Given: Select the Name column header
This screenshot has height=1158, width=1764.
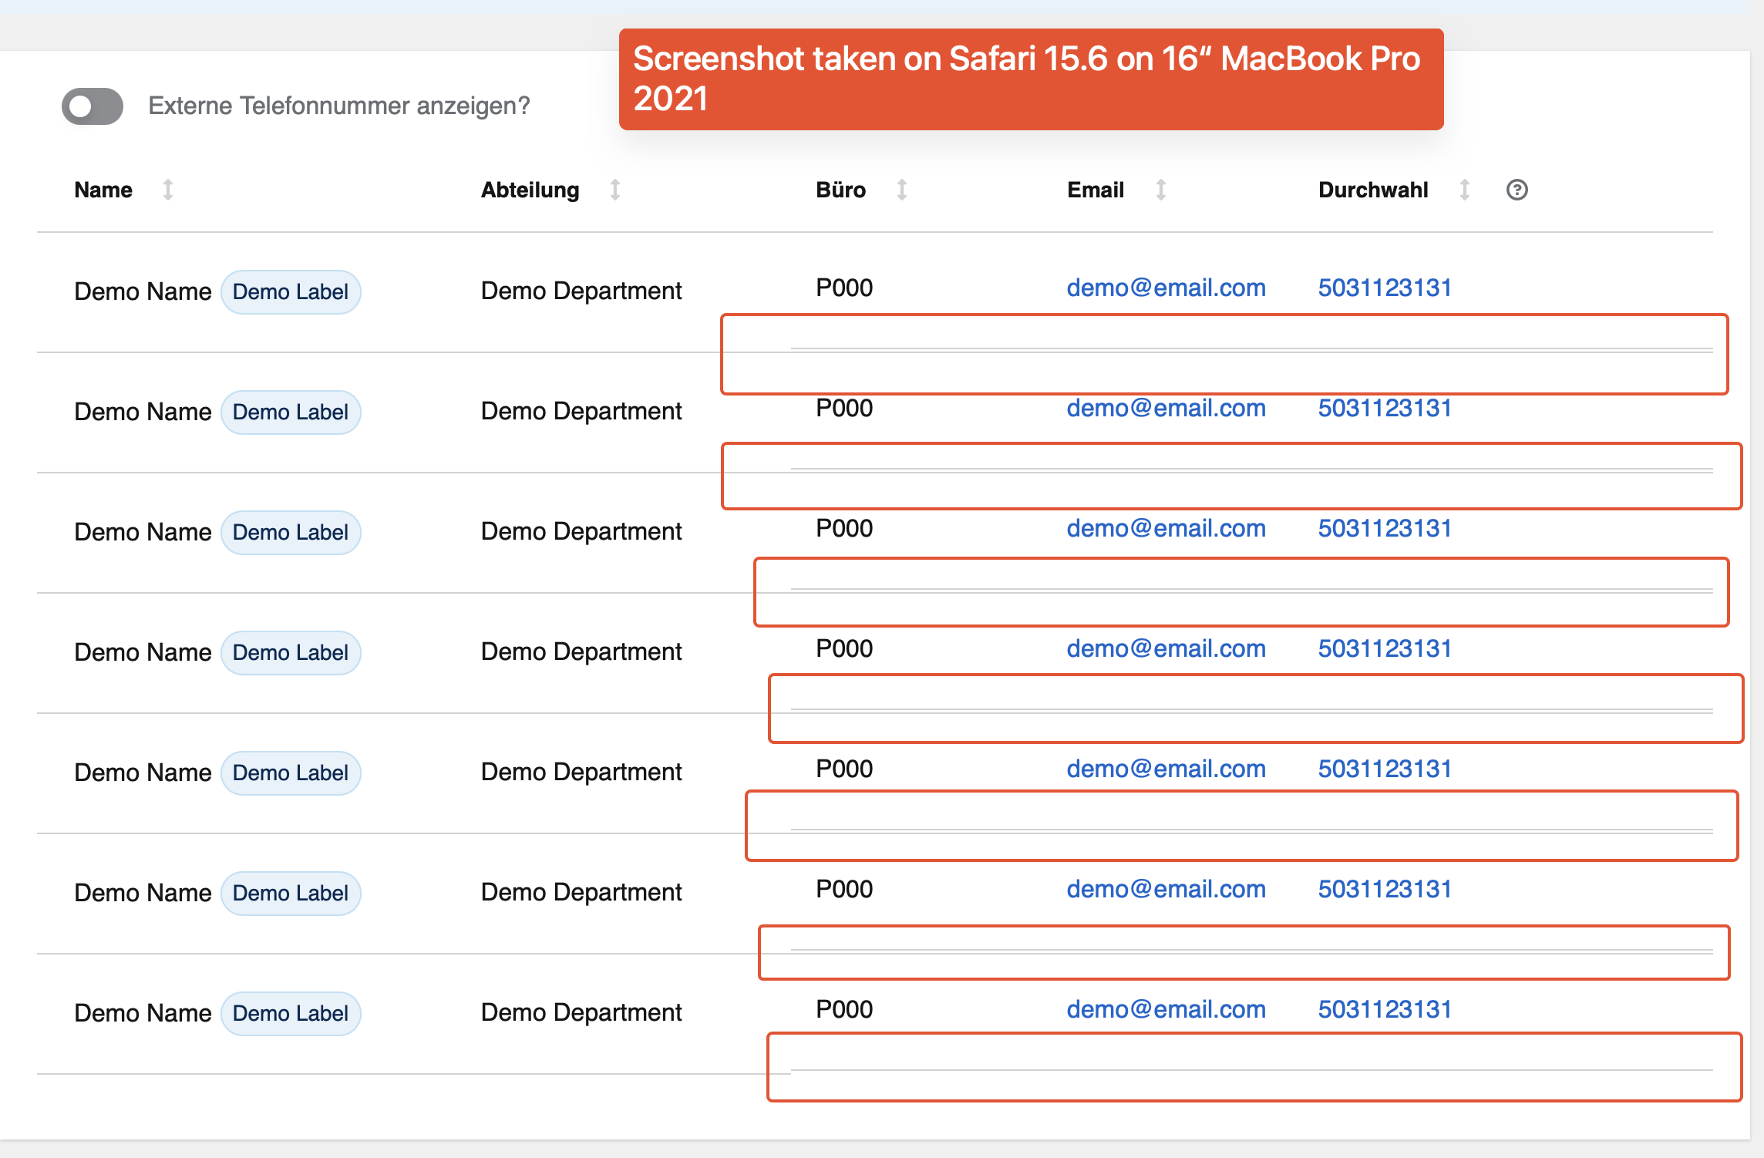Looking at the screenshot, I should coord(103,189).
